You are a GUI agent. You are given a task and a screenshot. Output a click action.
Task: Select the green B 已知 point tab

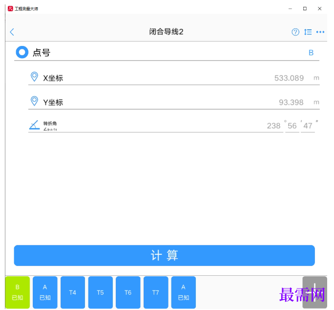coord(18,292)
